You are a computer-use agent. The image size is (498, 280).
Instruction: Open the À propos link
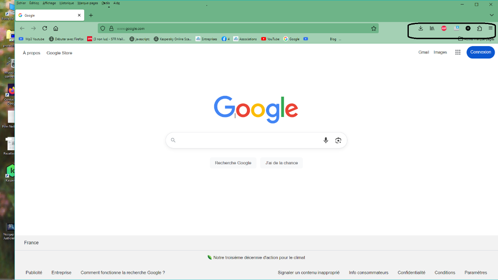click(32, 53)
